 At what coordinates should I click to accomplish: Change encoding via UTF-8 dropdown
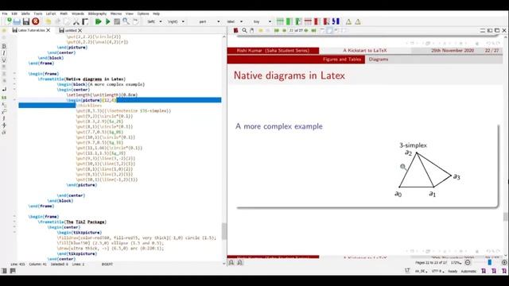[437, 271]
